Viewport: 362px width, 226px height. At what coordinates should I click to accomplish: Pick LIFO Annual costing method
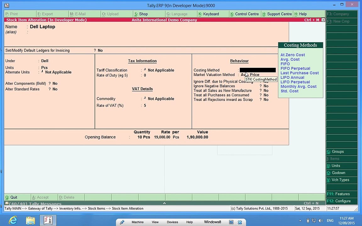(292, 78)
